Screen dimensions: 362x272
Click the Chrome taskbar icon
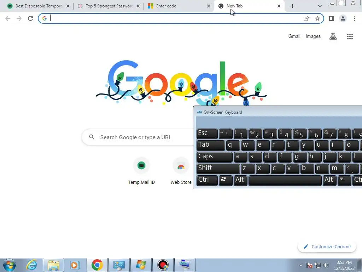[x=97, y=265]
